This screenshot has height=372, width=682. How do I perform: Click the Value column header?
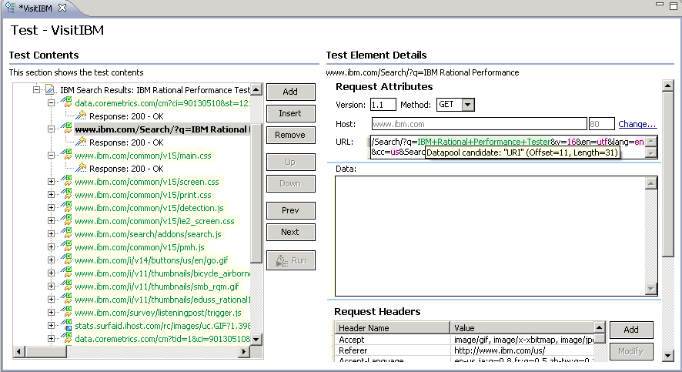tap(522, 327)
